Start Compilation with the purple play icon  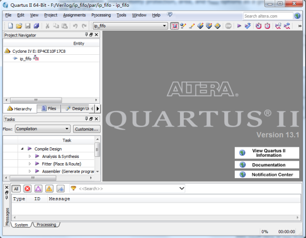(x=239, y=26)
